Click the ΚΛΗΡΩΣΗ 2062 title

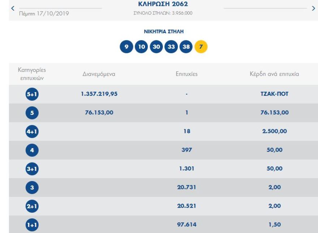(x=163, y=4)
